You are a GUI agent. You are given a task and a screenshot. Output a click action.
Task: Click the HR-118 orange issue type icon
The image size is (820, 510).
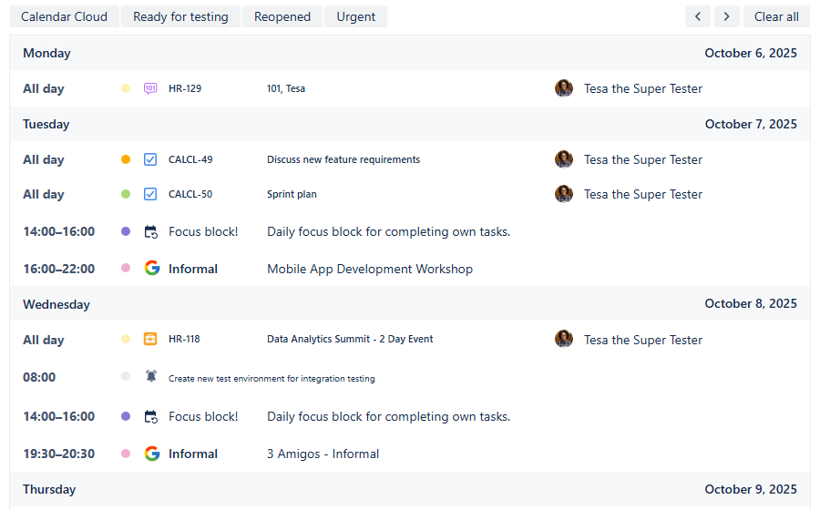(150, 340)
